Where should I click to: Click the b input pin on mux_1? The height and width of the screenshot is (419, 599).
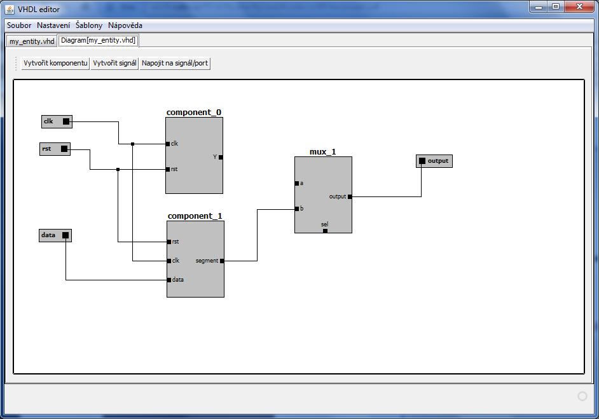click(297, 209)
